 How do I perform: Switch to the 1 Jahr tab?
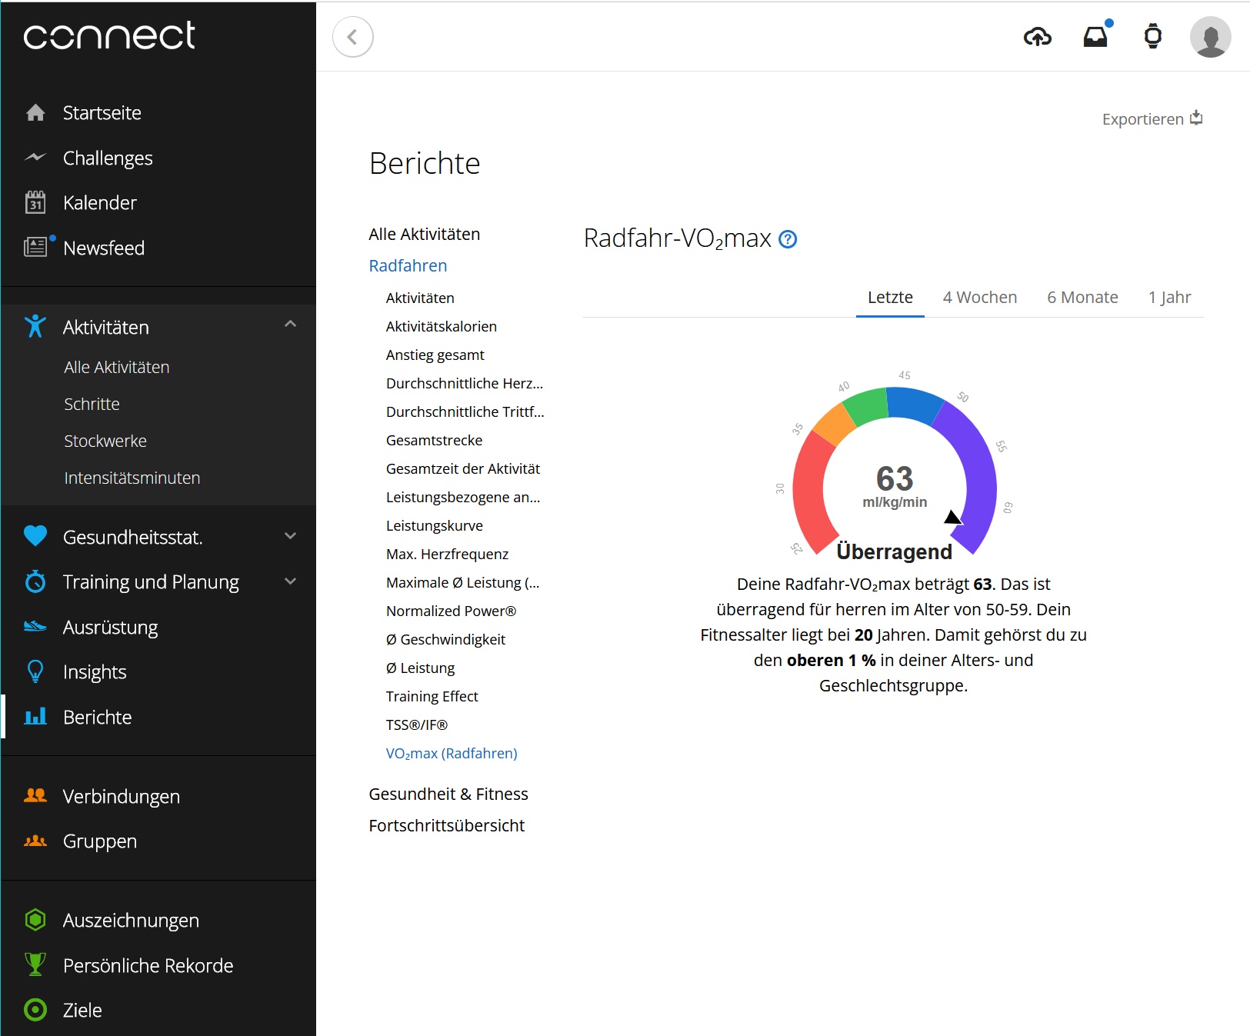pyautogui.click(x=1169, y=298)
